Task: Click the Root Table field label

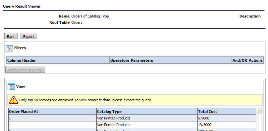Action: coord(60,22)
